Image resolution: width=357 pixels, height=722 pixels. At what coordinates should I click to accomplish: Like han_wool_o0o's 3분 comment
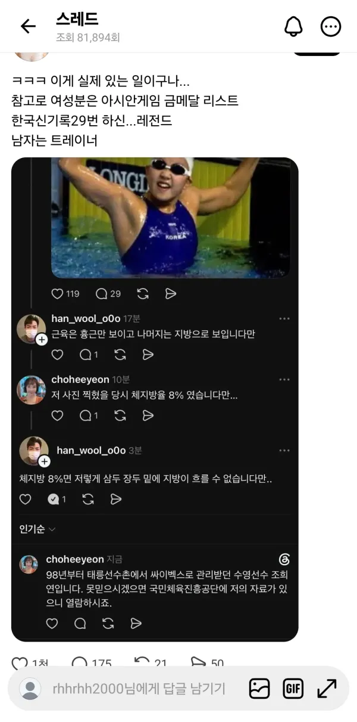(25, 499)
